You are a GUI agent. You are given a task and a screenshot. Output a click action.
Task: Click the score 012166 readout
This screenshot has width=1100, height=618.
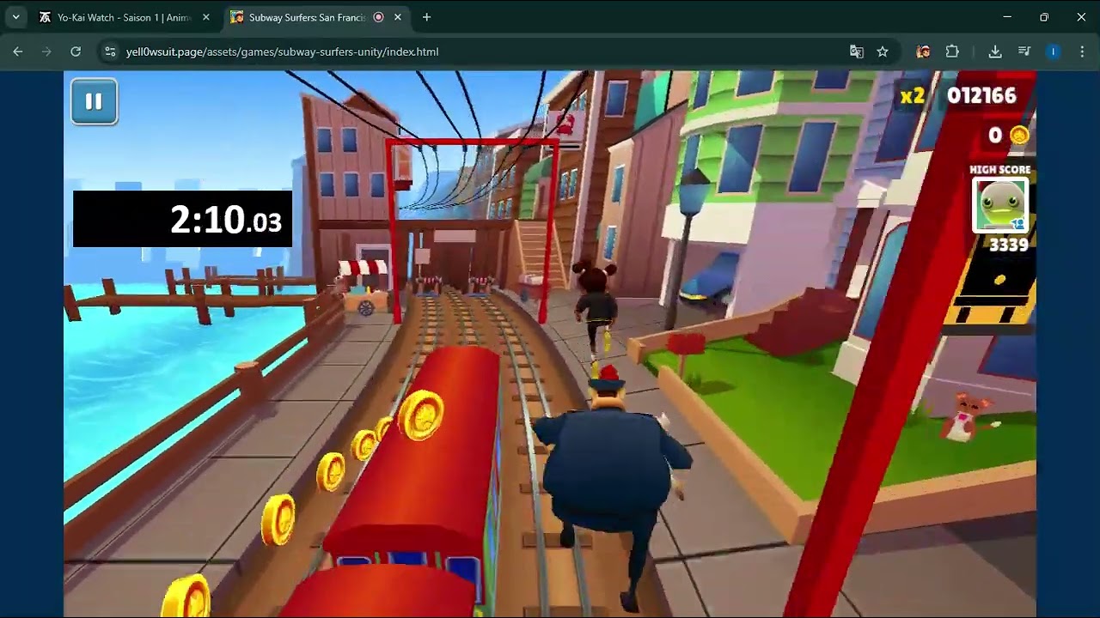981,96
